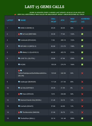The image size is (92, 126).
Task: Select W ($W) name
Action: (23, 65)
